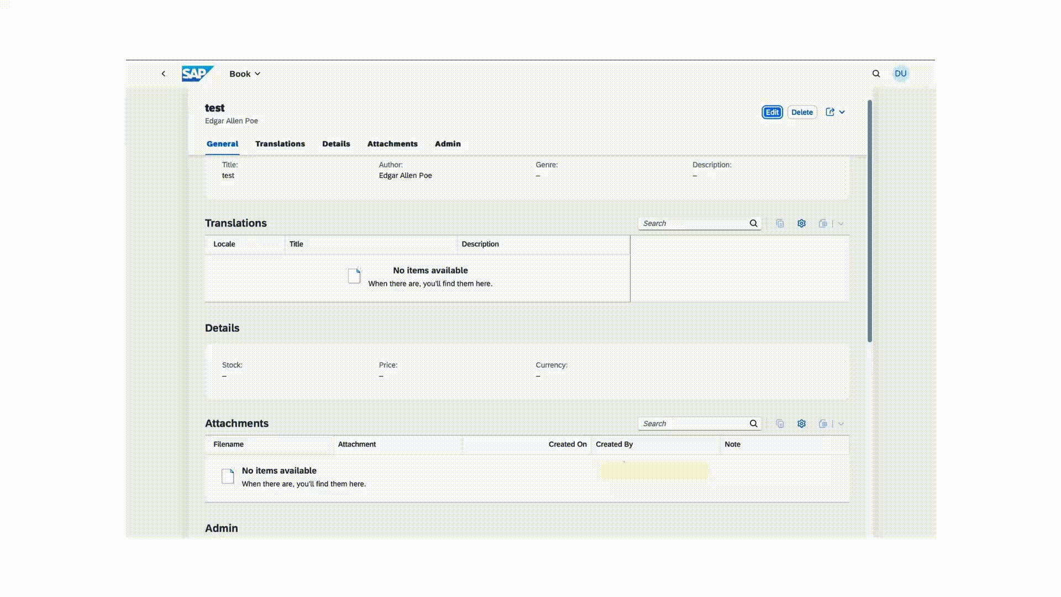Click the Author value Edgar Allen Poe
Screen dimensions: 1061x597
coord(405,176)
